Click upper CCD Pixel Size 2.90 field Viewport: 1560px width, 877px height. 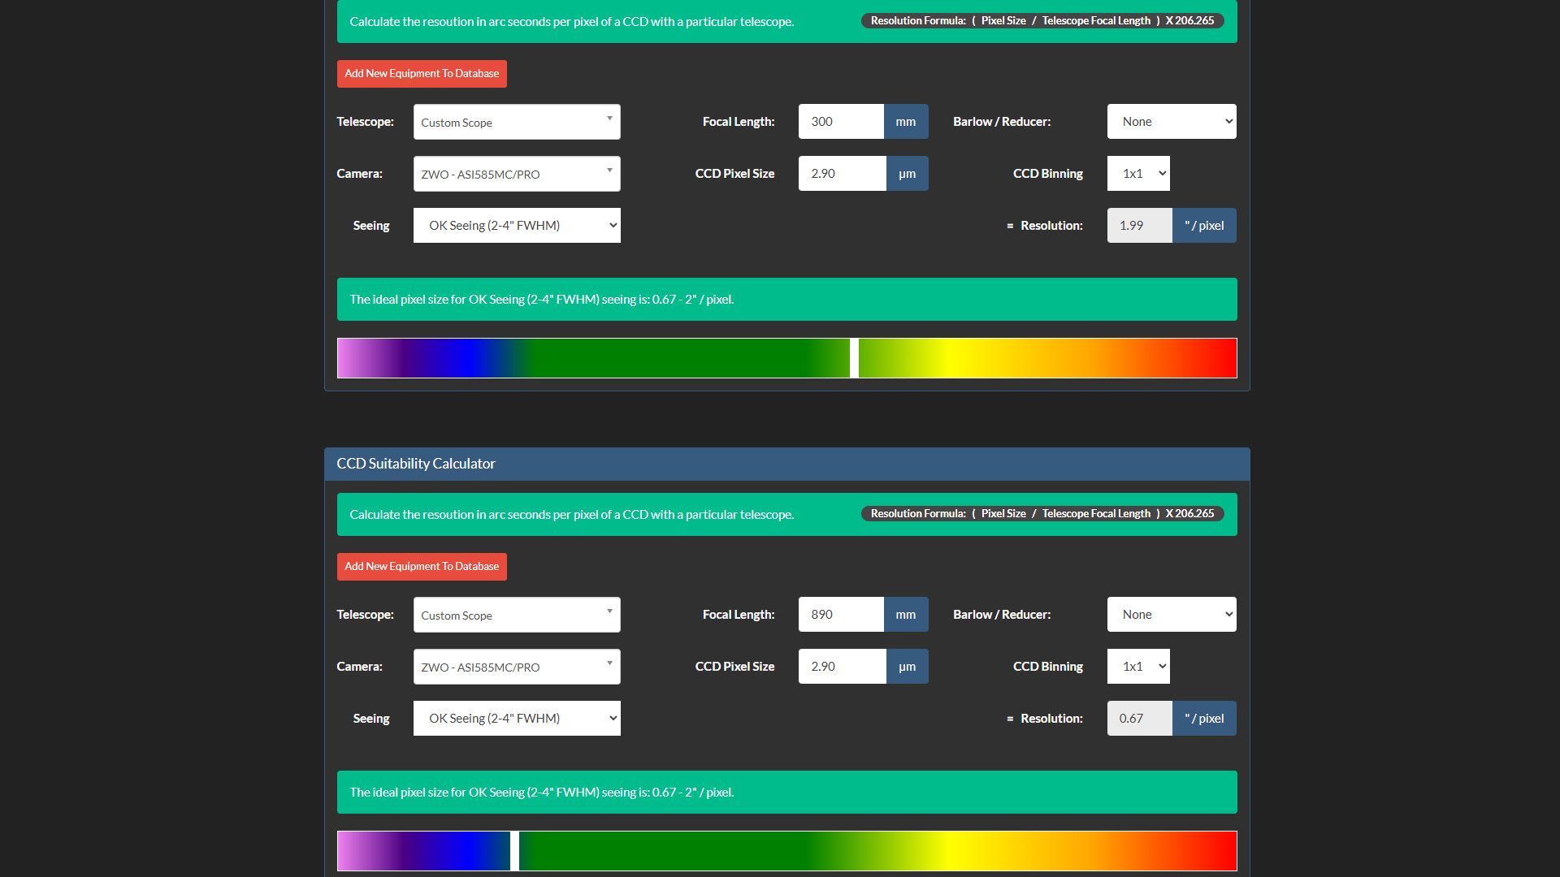pos(842,174)
